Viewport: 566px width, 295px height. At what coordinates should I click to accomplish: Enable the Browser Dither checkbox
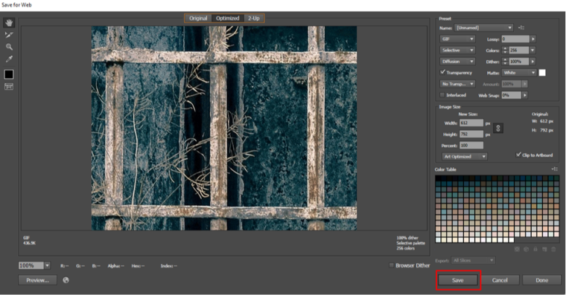[391, 265]
